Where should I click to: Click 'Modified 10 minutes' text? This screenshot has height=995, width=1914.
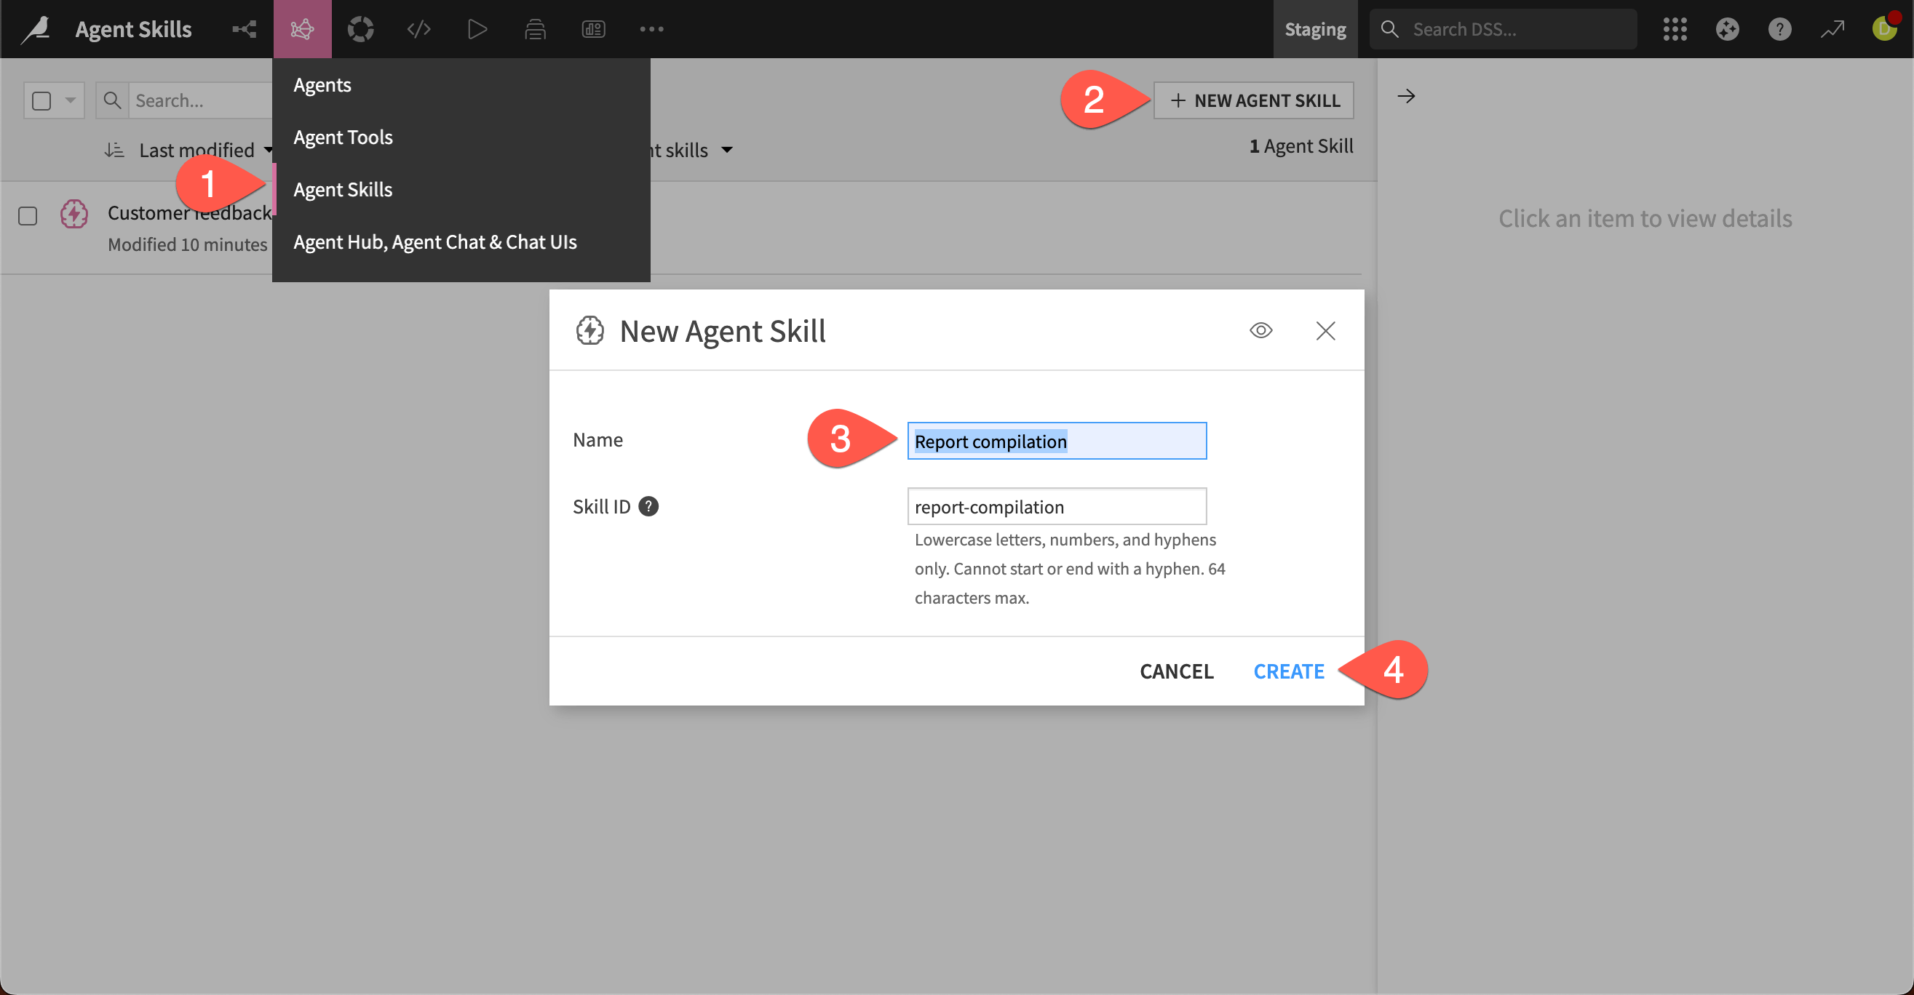(187, 244)
